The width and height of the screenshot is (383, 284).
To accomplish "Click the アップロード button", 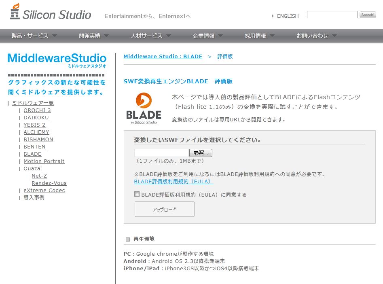I will 164,209.
